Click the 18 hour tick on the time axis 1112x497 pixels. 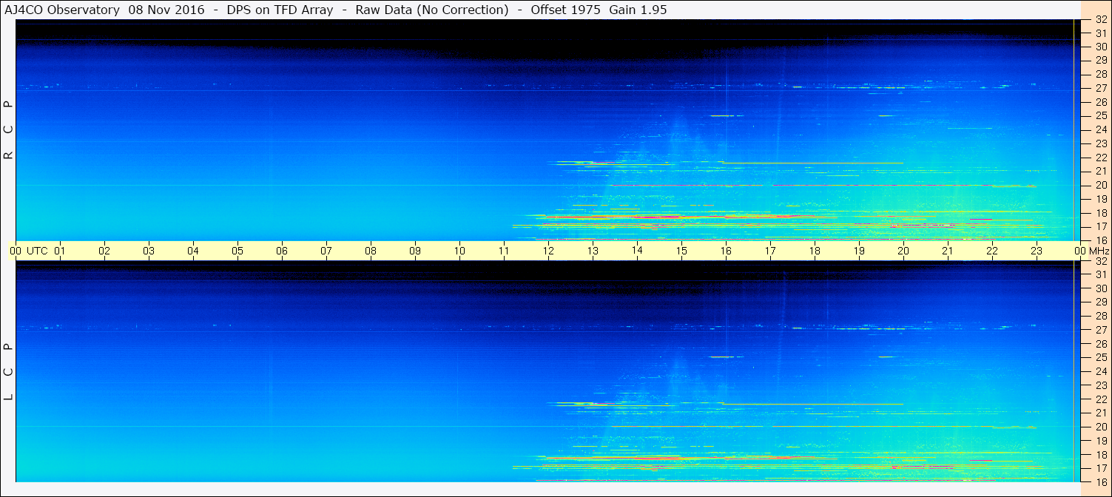815,251
